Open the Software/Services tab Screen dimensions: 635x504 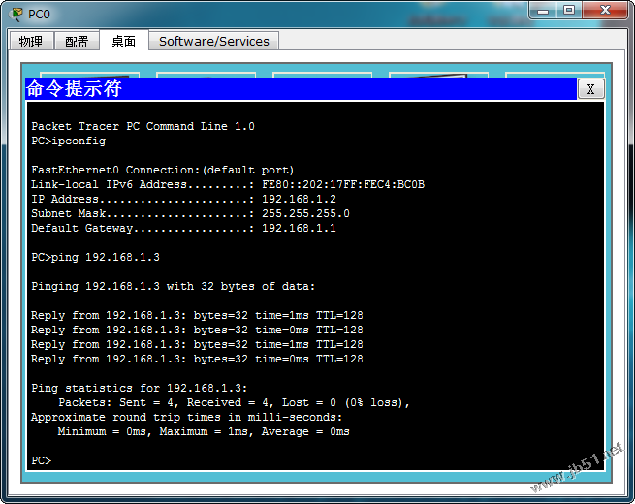click(214, 41)
